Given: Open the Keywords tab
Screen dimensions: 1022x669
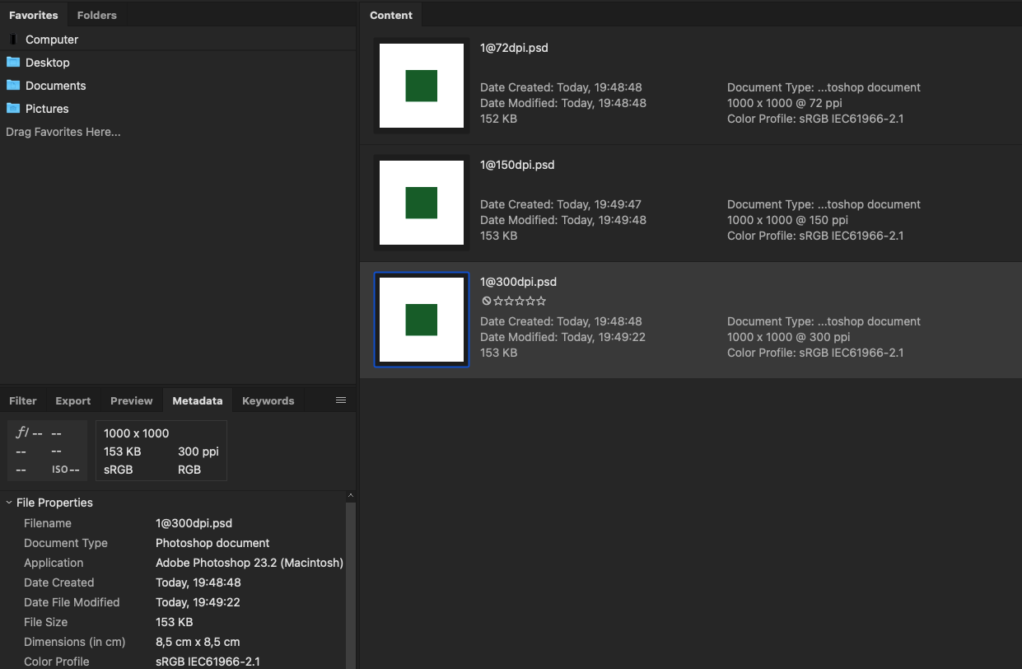Looking at the screenshot, I should click(x=268, y=401).
